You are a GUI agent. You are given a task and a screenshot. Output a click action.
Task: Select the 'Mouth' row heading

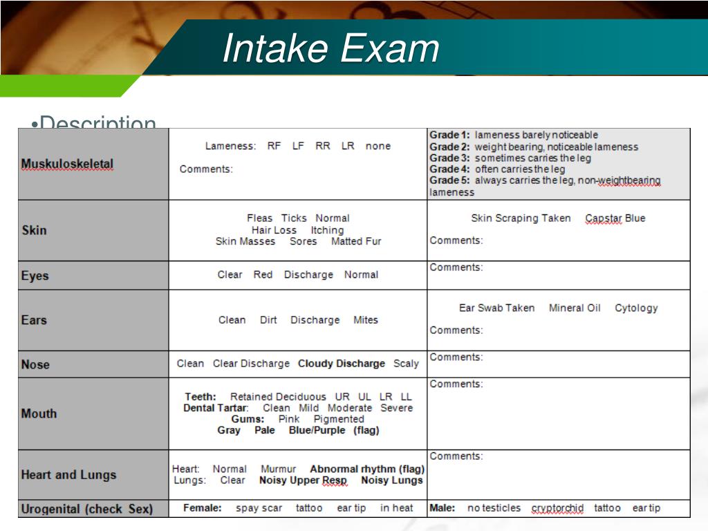click(39, 413)
